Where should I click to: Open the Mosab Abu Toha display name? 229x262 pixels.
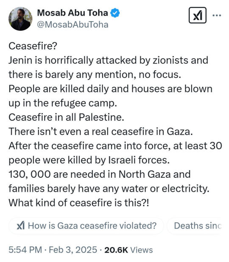[73, 13]
